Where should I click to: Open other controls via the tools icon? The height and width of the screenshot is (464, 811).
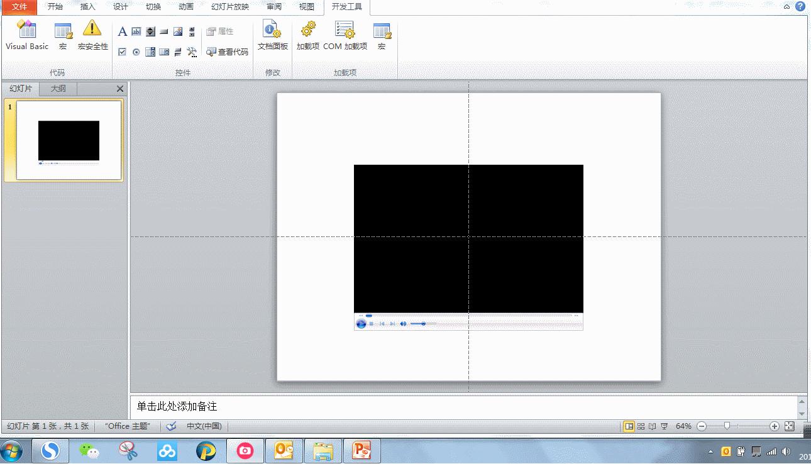coord(192,52)
